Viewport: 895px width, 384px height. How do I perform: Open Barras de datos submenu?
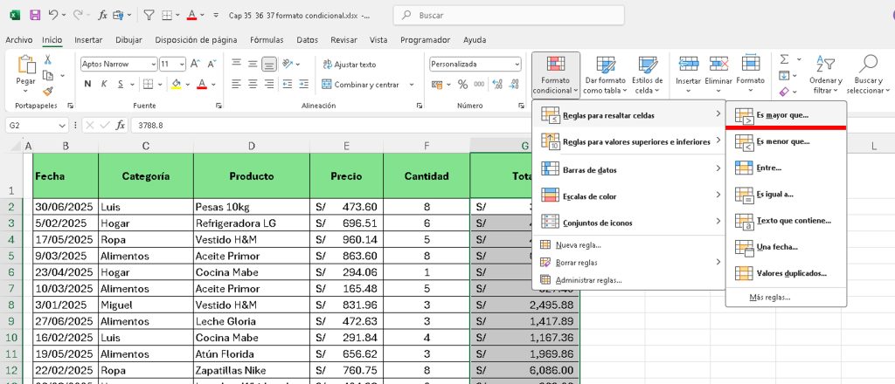tap(629, 170)
